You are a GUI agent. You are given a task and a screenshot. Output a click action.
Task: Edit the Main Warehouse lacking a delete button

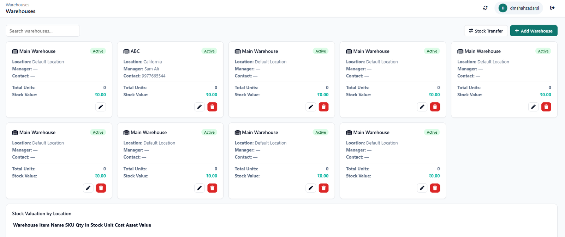(101, 107)
